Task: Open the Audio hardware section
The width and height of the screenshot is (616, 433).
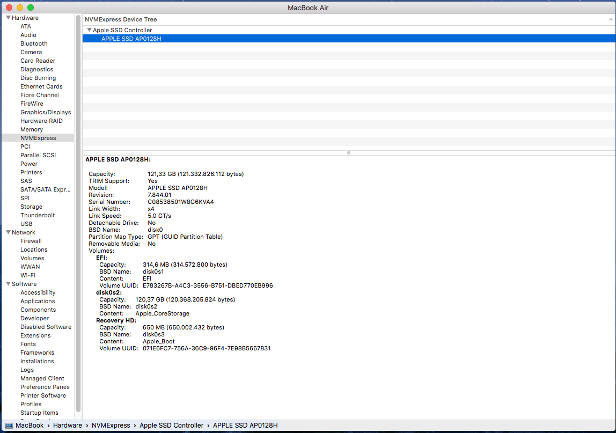Action: (28, 35)
